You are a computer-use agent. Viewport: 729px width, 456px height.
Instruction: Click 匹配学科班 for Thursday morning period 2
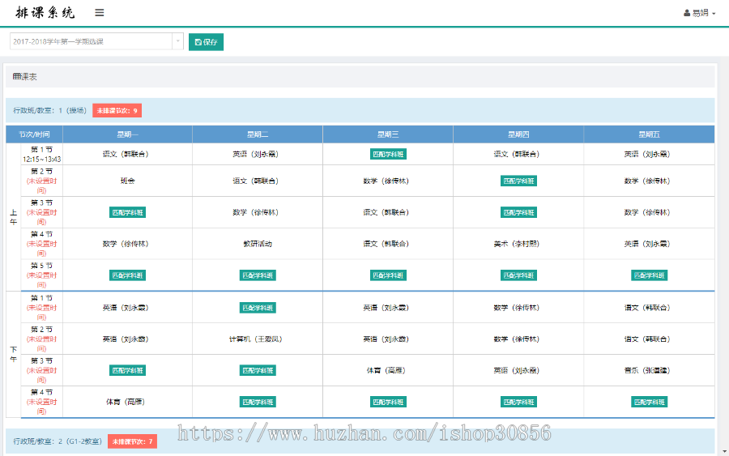518,181
